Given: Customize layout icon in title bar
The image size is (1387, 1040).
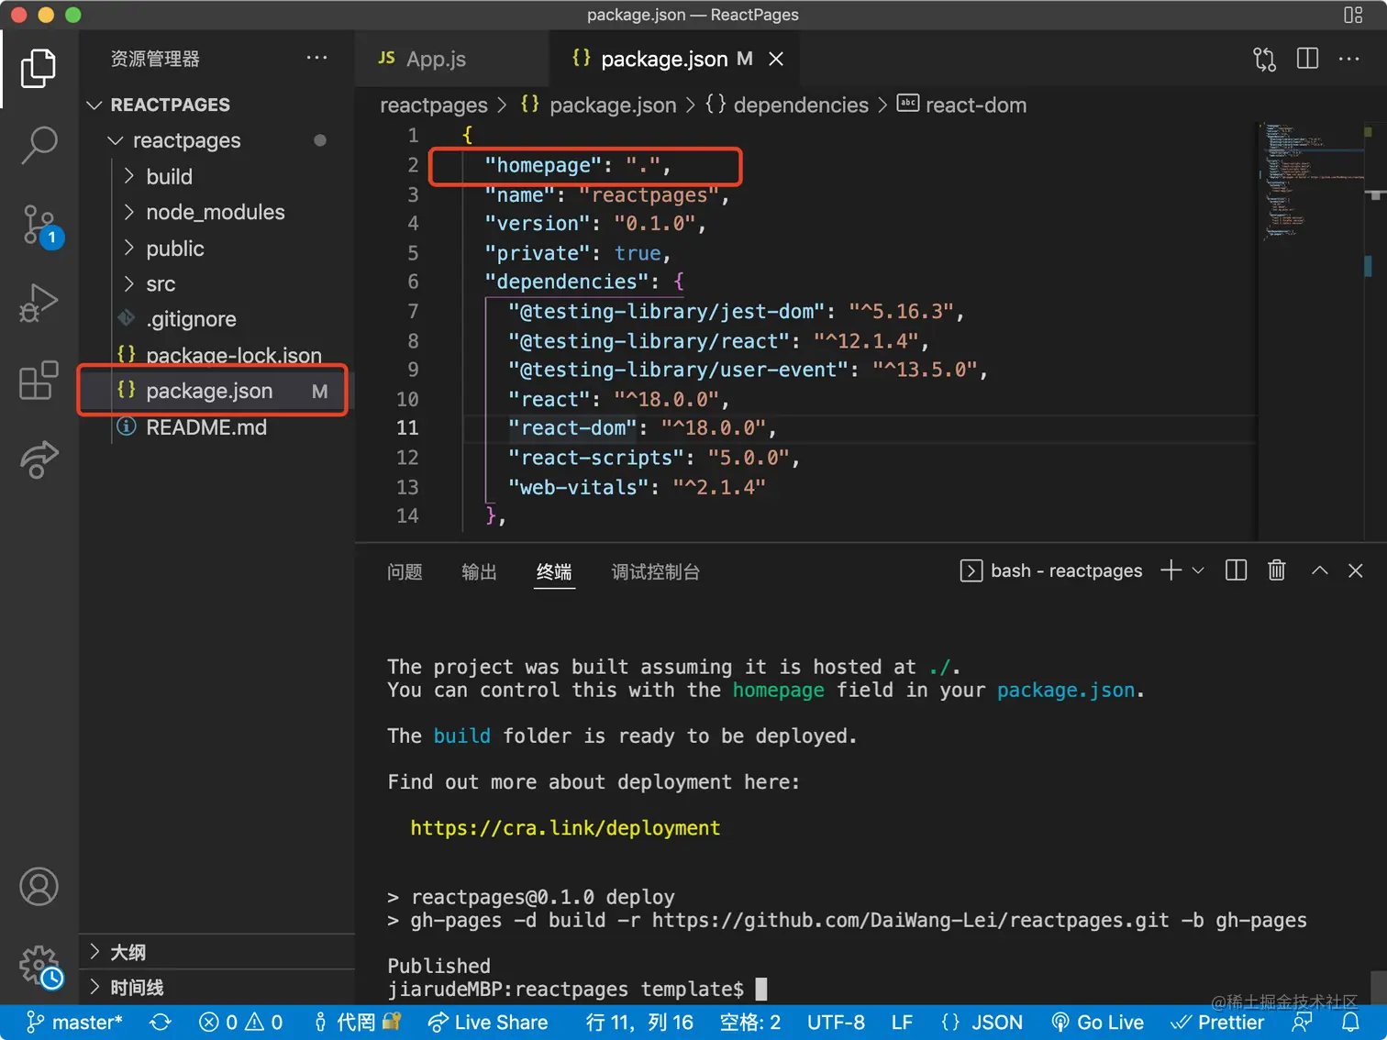Looking at the screenshot, I should tap(1353, 15).
